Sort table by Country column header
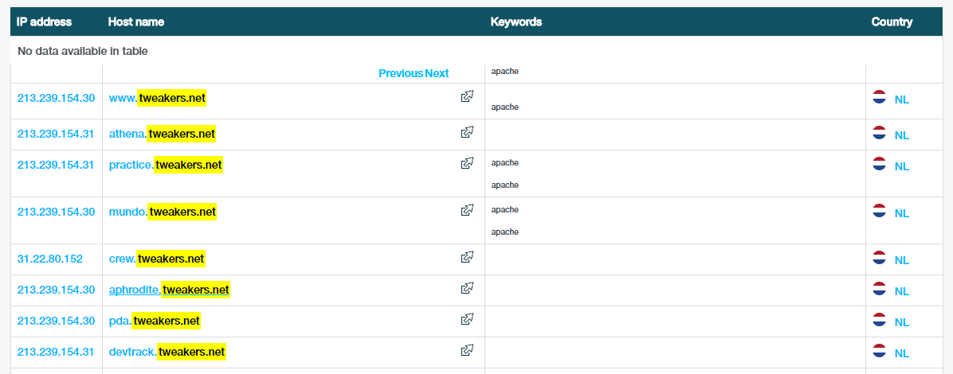This screenshot has width=953, height=374. coord(892,21)
